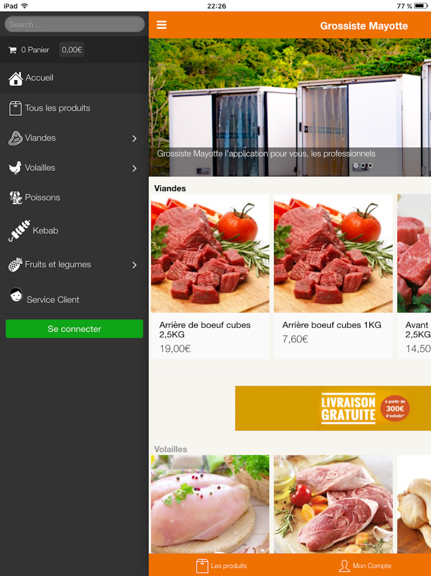Viewport: 431px width, 576px height.
Task: Select the Accueil house icon
Action: [16, 78]
